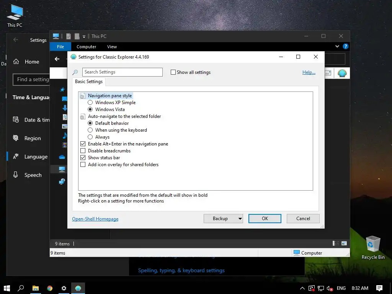392x294 pixels.
Task: Select the Windows Vista radio option
Action: pyautogui.click(x=90, y=109)
